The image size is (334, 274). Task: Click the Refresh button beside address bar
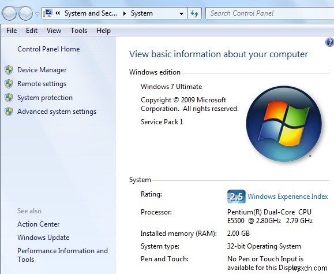(194, 13)
